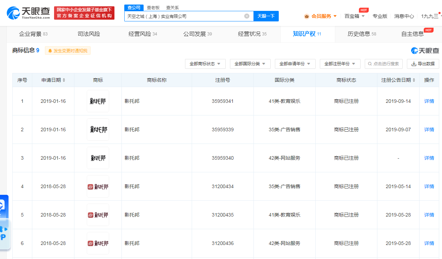This screenshot has height=259, width=442.
Task: Expand 全部商标状态 filter dropdown
Action: [x=205, y=64]
